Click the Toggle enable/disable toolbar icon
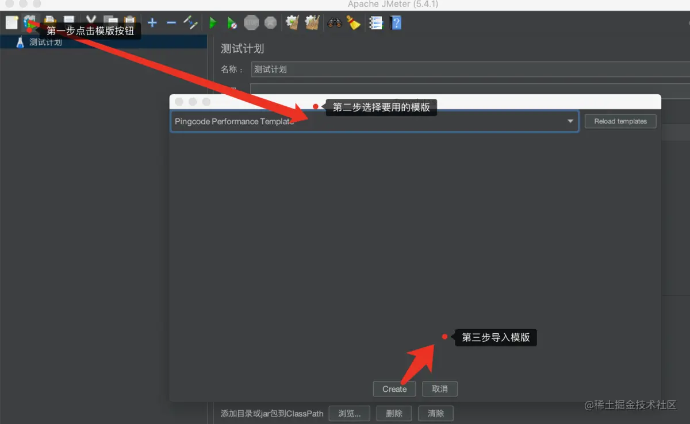 [x=190, y=23]
